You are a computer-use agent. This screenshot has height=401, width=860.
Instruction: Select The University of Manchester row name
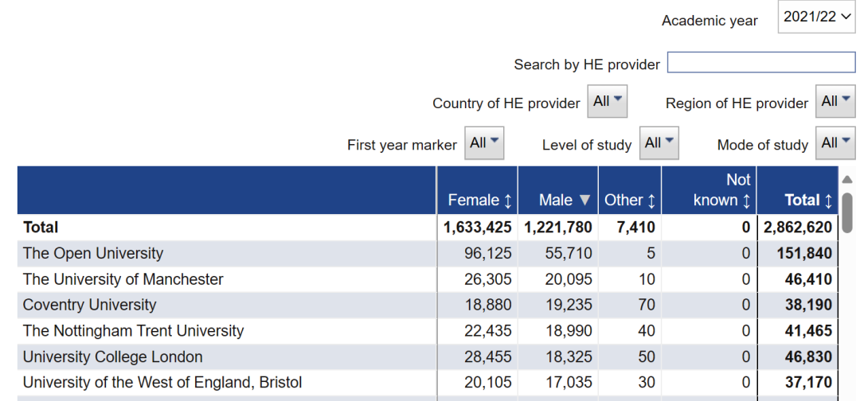pos(123,279)
